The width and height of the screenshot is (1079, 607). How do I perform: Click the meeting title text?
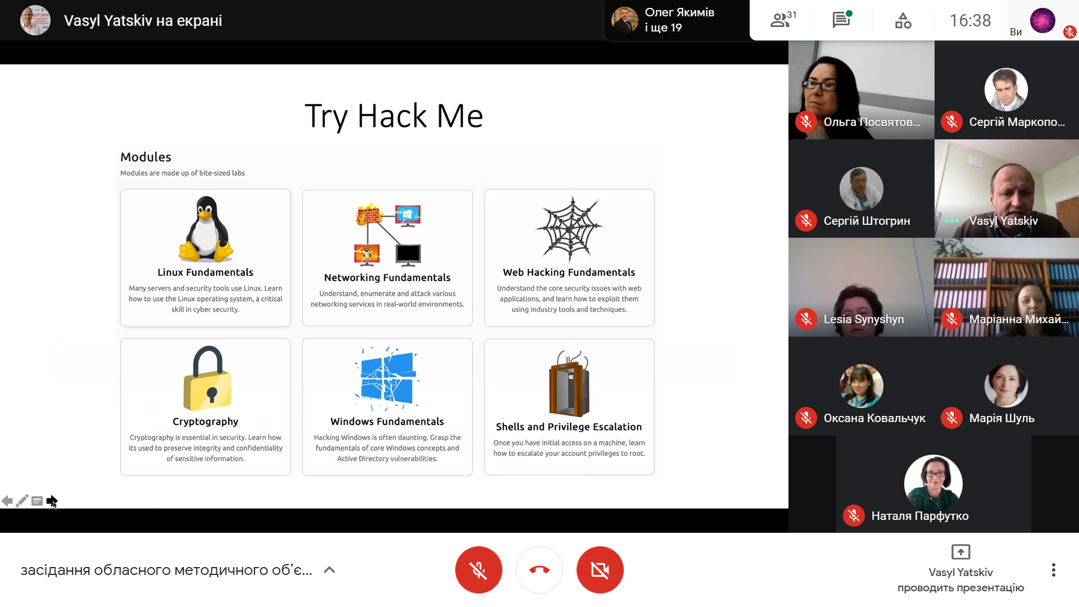166,570
